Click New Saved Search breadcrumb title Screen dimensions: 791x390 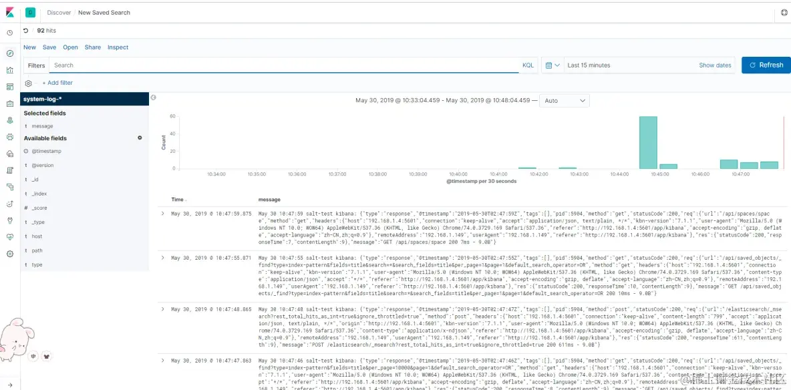(104, 12)
